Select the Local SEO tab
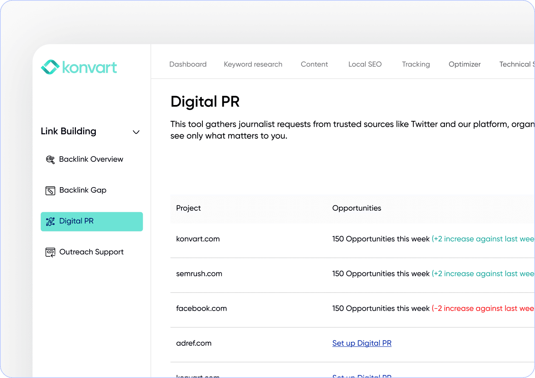 (365, 64)
